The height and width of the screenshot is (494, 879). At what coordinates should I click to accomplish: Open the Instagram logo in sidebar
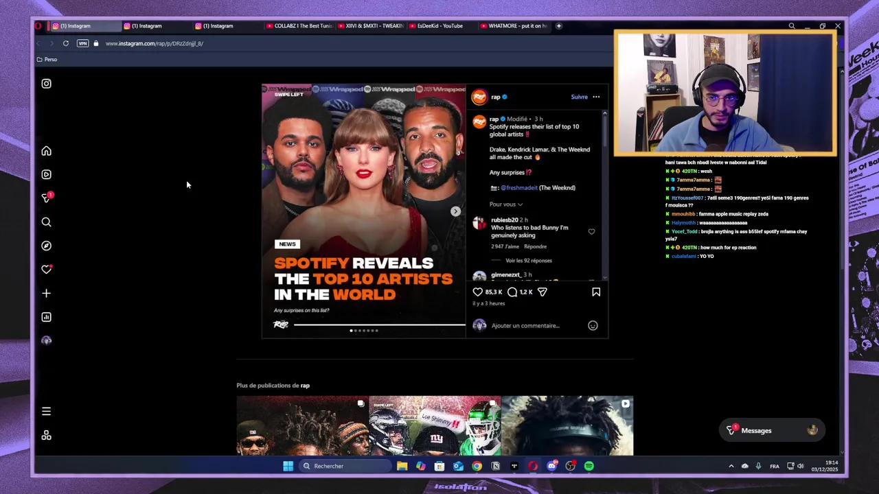coord(46,84)
